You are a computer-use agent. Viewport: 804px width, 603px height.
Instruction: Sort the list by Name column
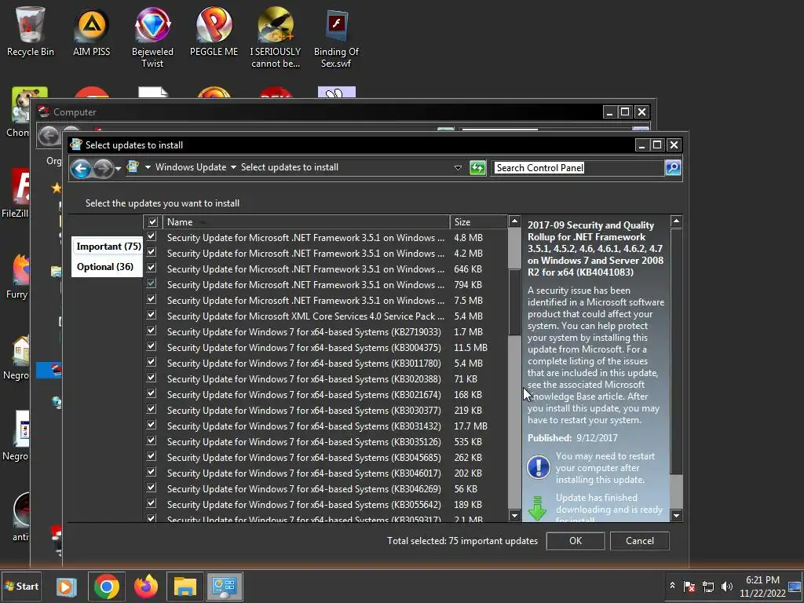[x=305, y=222]
